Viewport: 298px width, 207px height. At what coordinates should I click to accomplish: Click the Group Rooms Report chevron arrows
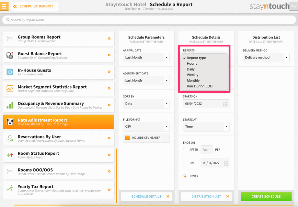click(x=109, y=38)
